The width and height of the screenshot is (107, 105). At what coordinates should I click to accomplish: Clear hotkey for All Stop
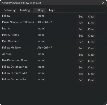point(91,55)
